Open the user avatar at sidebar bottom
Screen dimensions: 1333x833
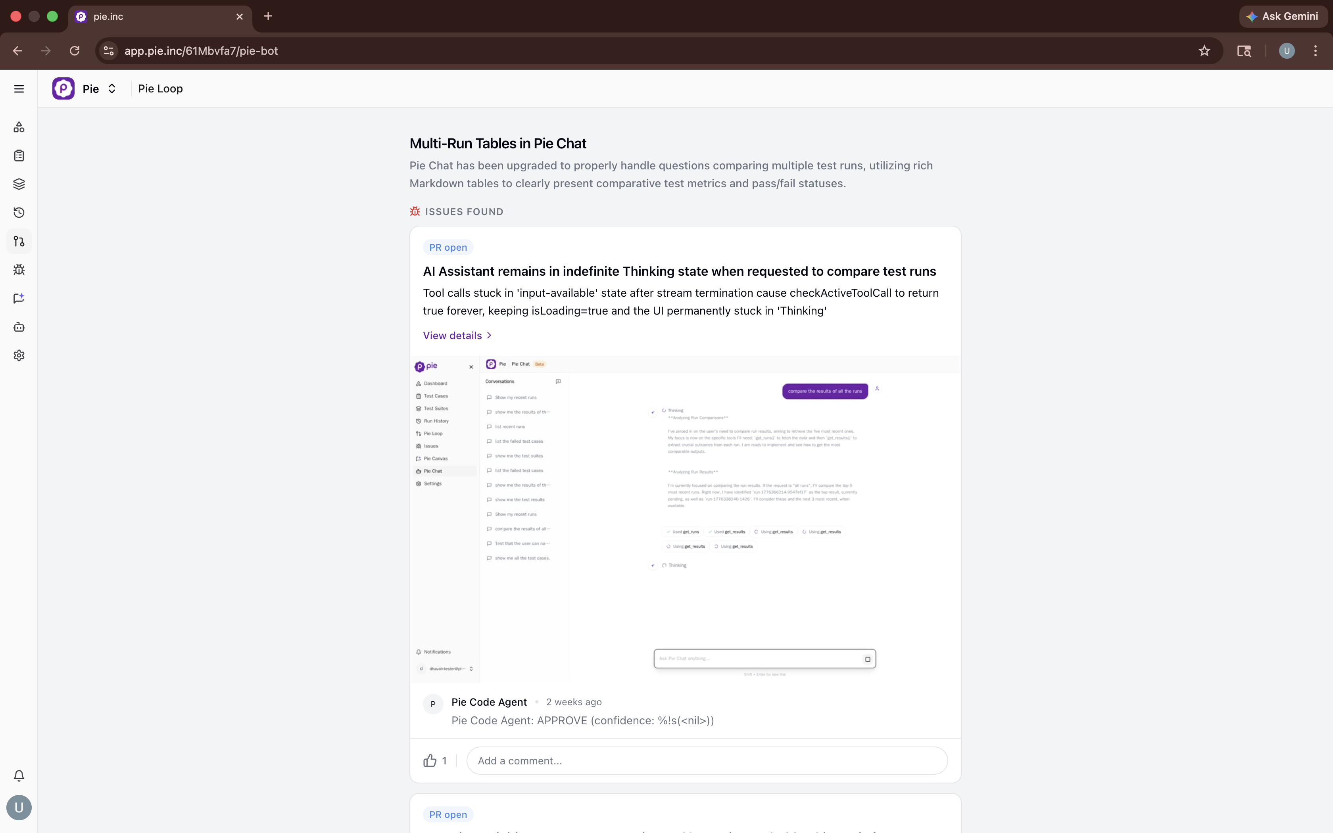tap(19, 808)
